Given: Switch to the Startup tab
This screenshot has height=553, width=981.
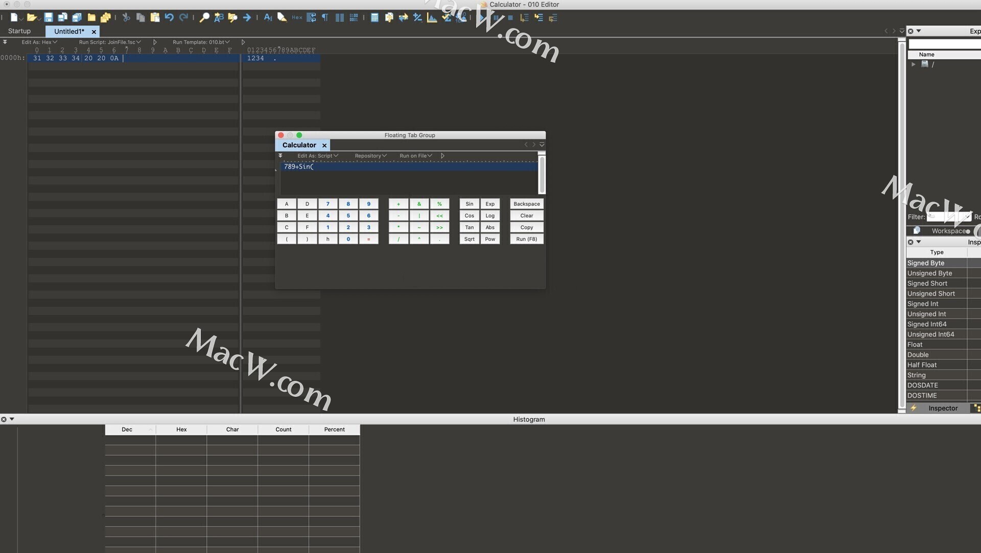Looking at the screenshot, I should coord(19,31).
